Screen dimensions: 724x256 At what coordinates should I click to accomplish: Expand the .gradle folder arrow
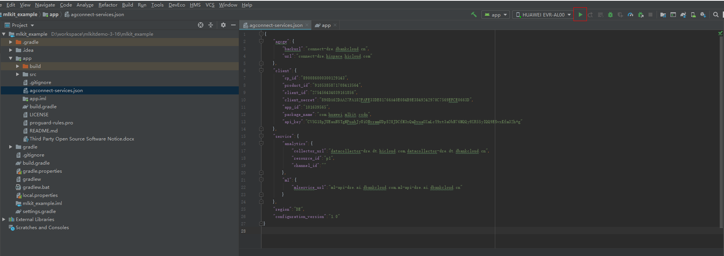point(11,42)
